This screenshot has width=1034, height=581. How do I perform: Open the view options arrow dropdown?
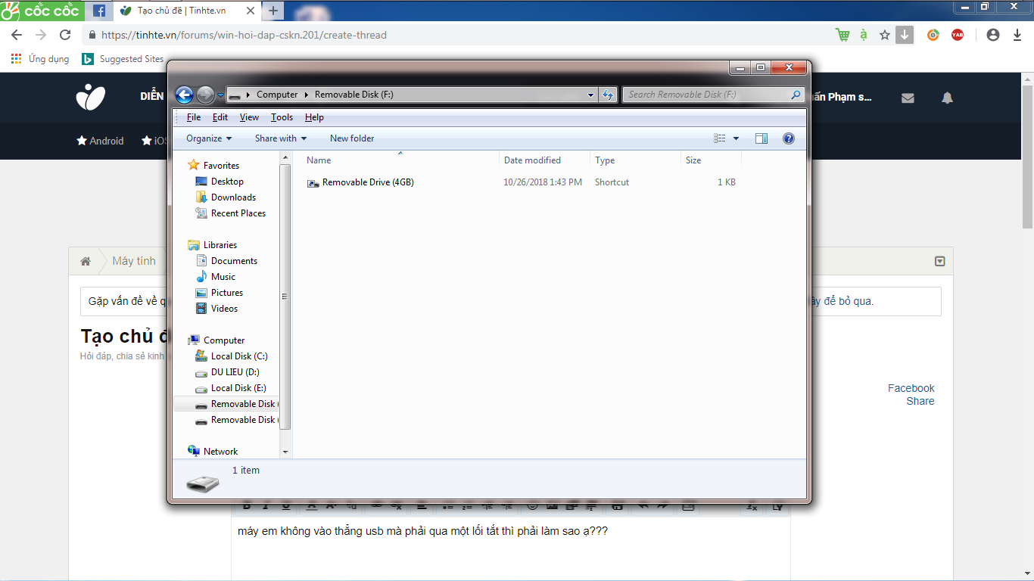(736, 138)
